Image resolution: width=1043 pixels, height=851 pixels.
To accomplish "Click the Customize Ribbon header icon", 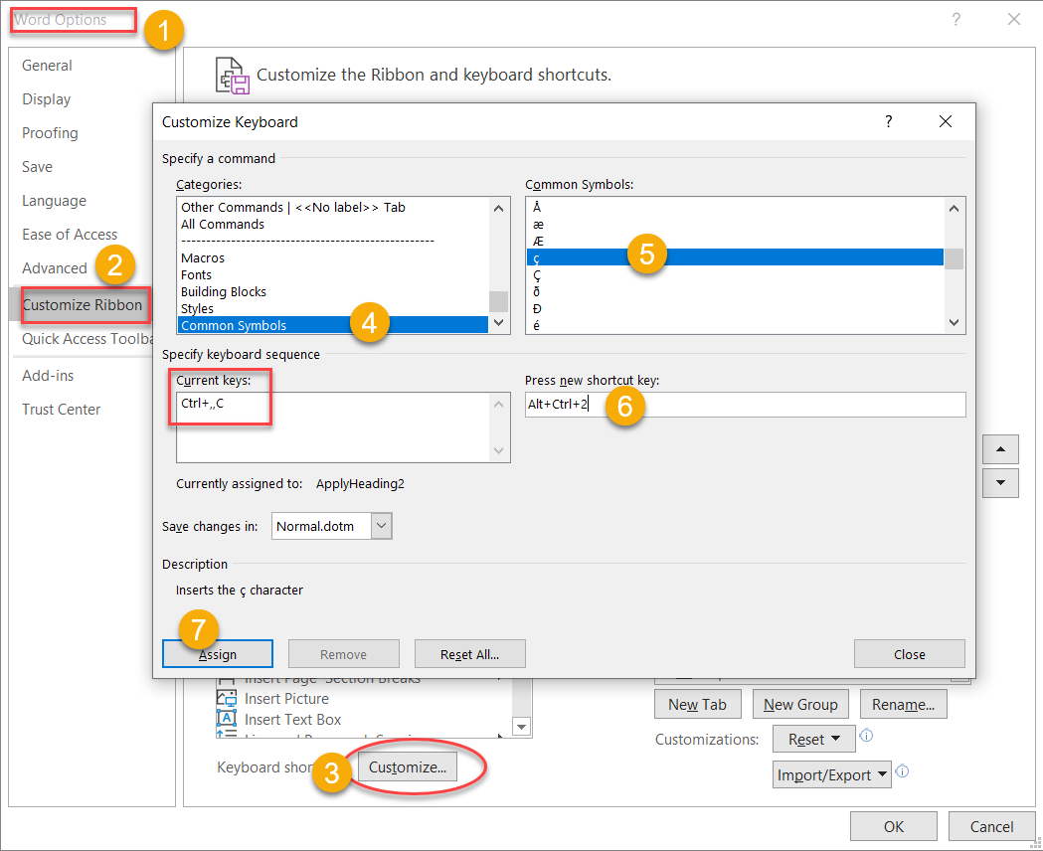I will coord(232,75).
